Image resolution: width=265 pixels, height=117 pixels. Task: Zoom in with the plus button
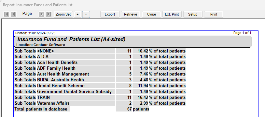coord(77,14)
